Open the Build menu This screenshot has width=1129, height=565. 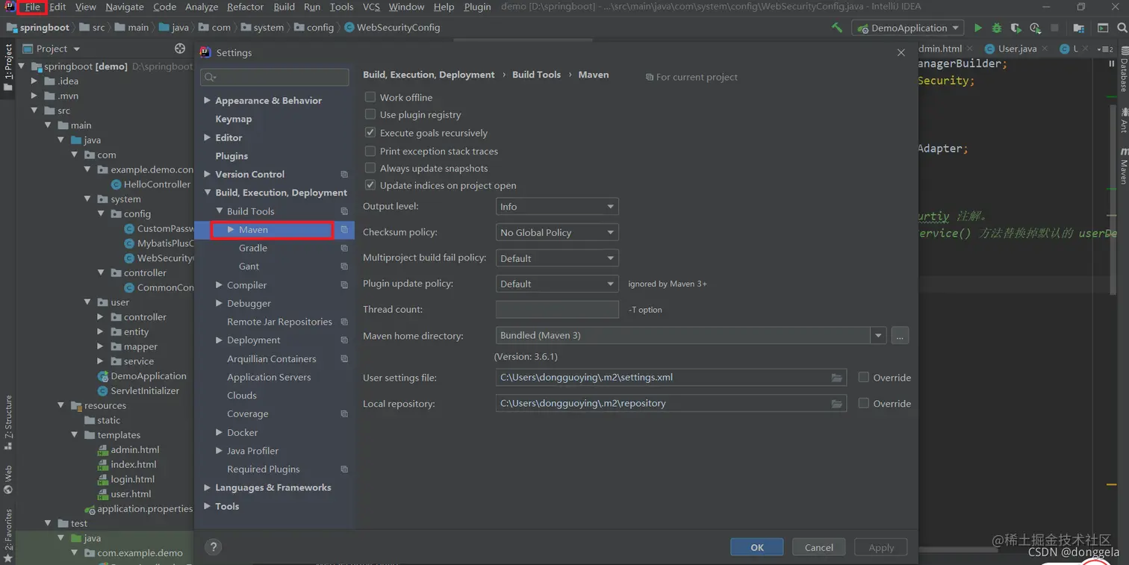pyautogui.click(x=284, y=7)
